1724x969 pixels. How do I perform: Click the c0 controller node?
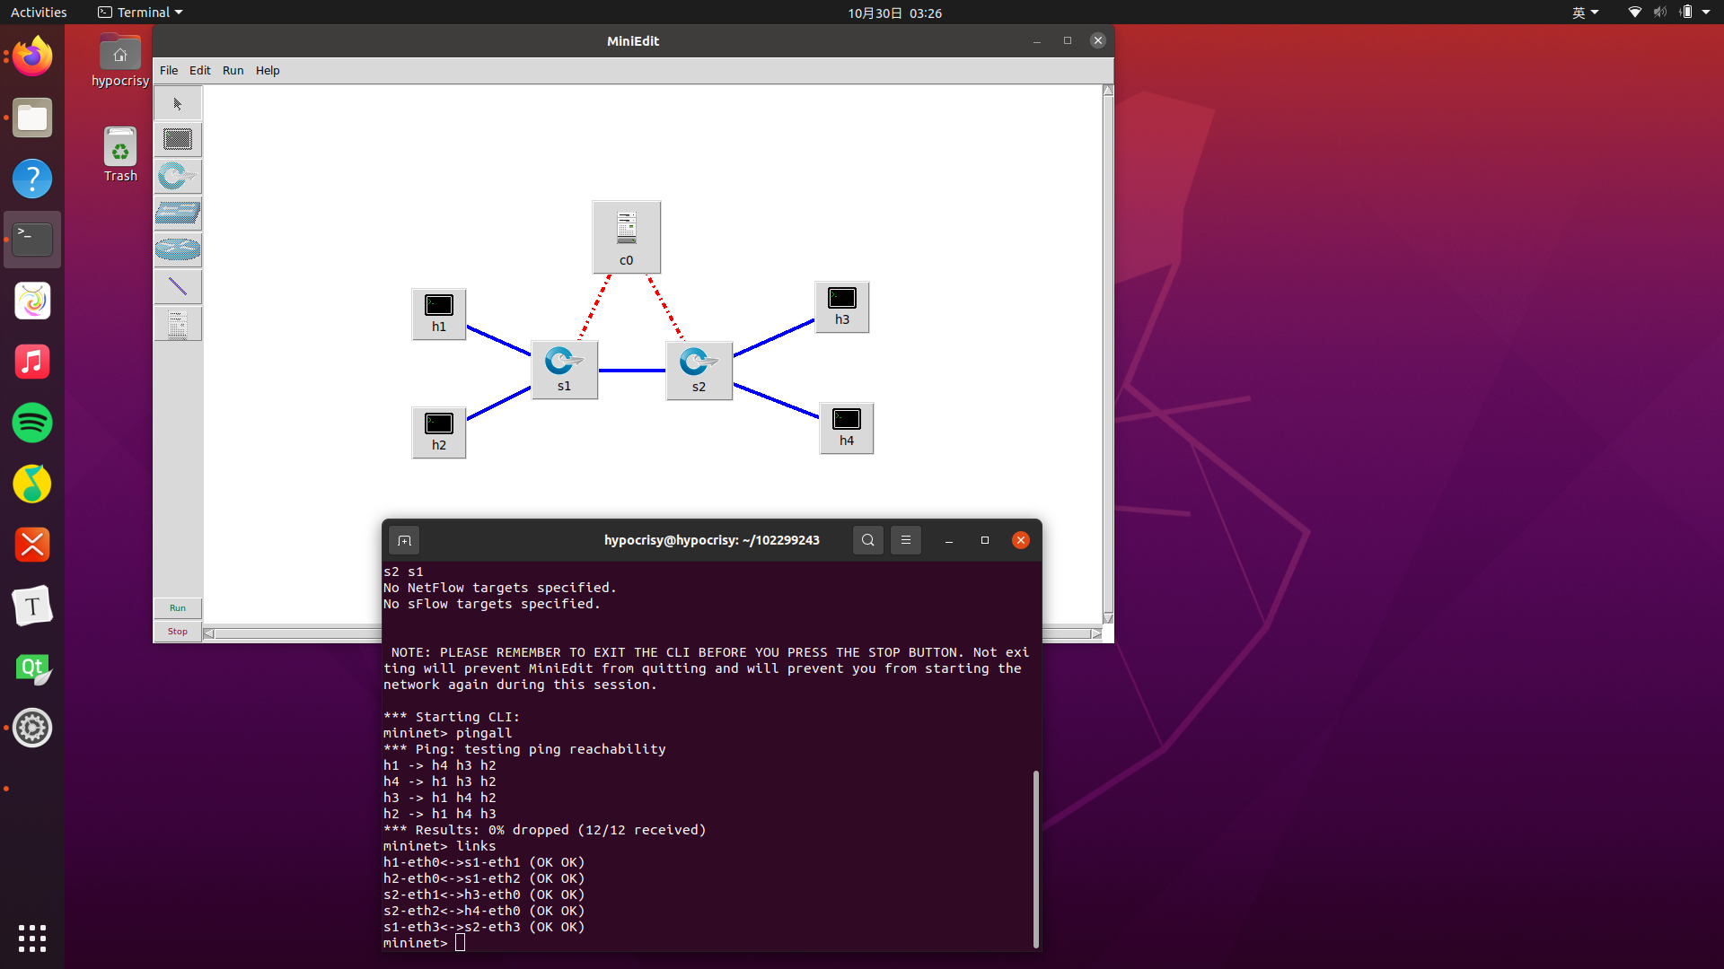[626, 237]
